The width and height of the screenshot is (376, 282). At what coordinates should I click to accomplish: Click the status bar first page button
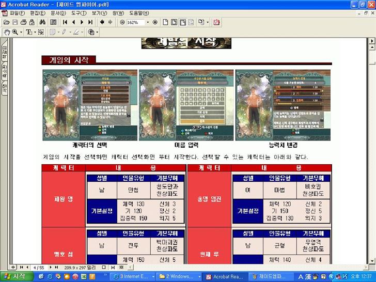[22, 267]
